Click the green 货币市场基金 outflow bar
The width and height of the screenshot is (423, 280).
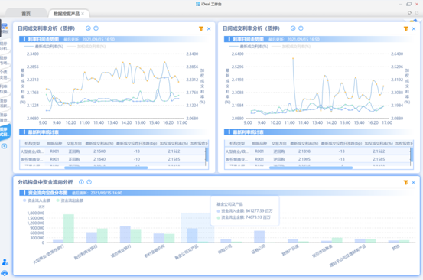click(337, 240)
